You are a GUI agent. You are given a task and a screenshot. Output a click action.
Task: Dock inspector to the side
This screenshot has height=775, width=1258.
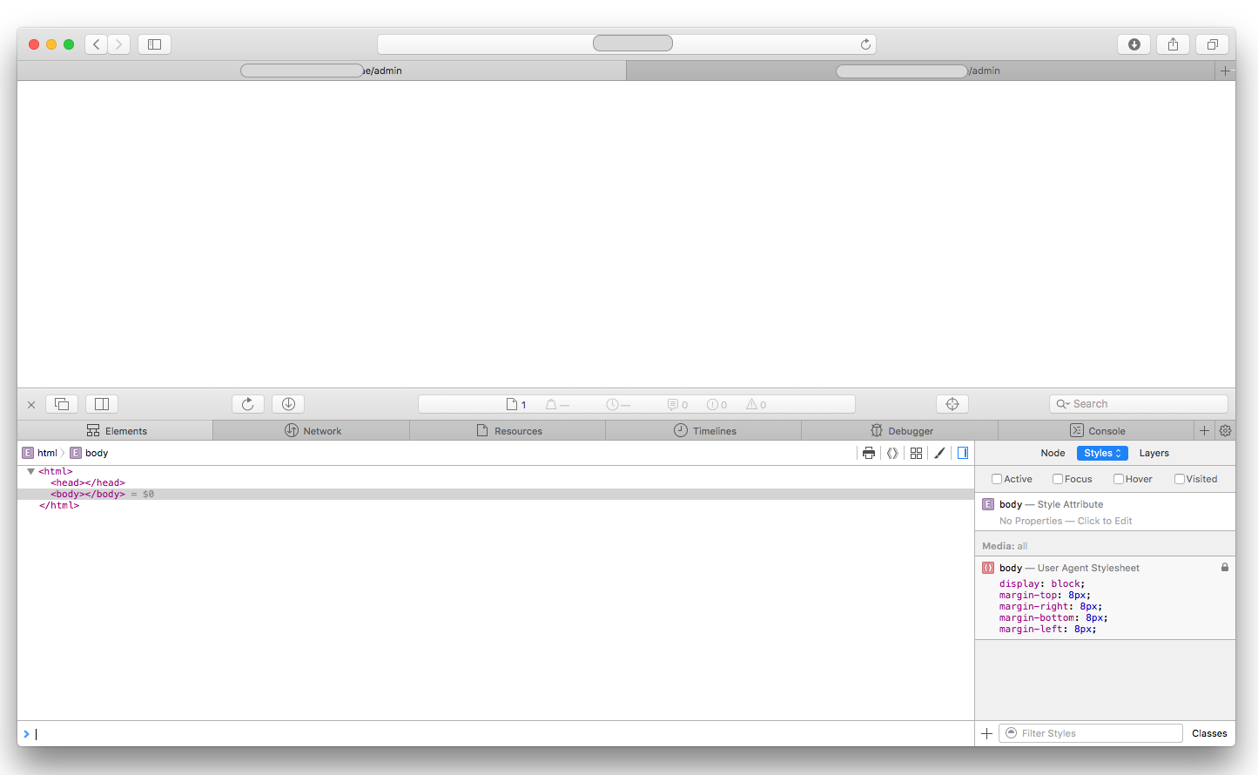[x=102, y=404]
